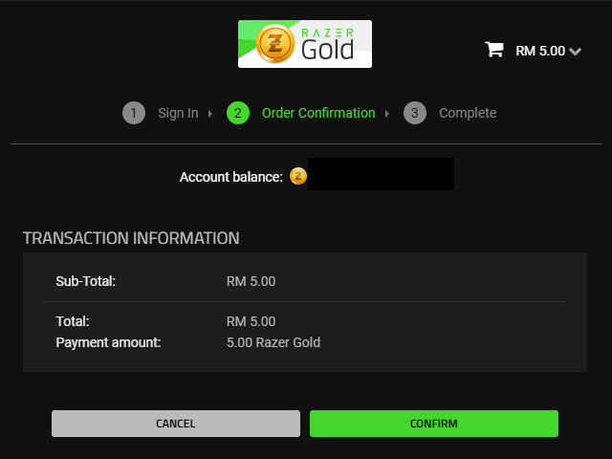This screenshot has width=612, height=459.
Task: Confirm the order payment
Action: pos(434,424)
